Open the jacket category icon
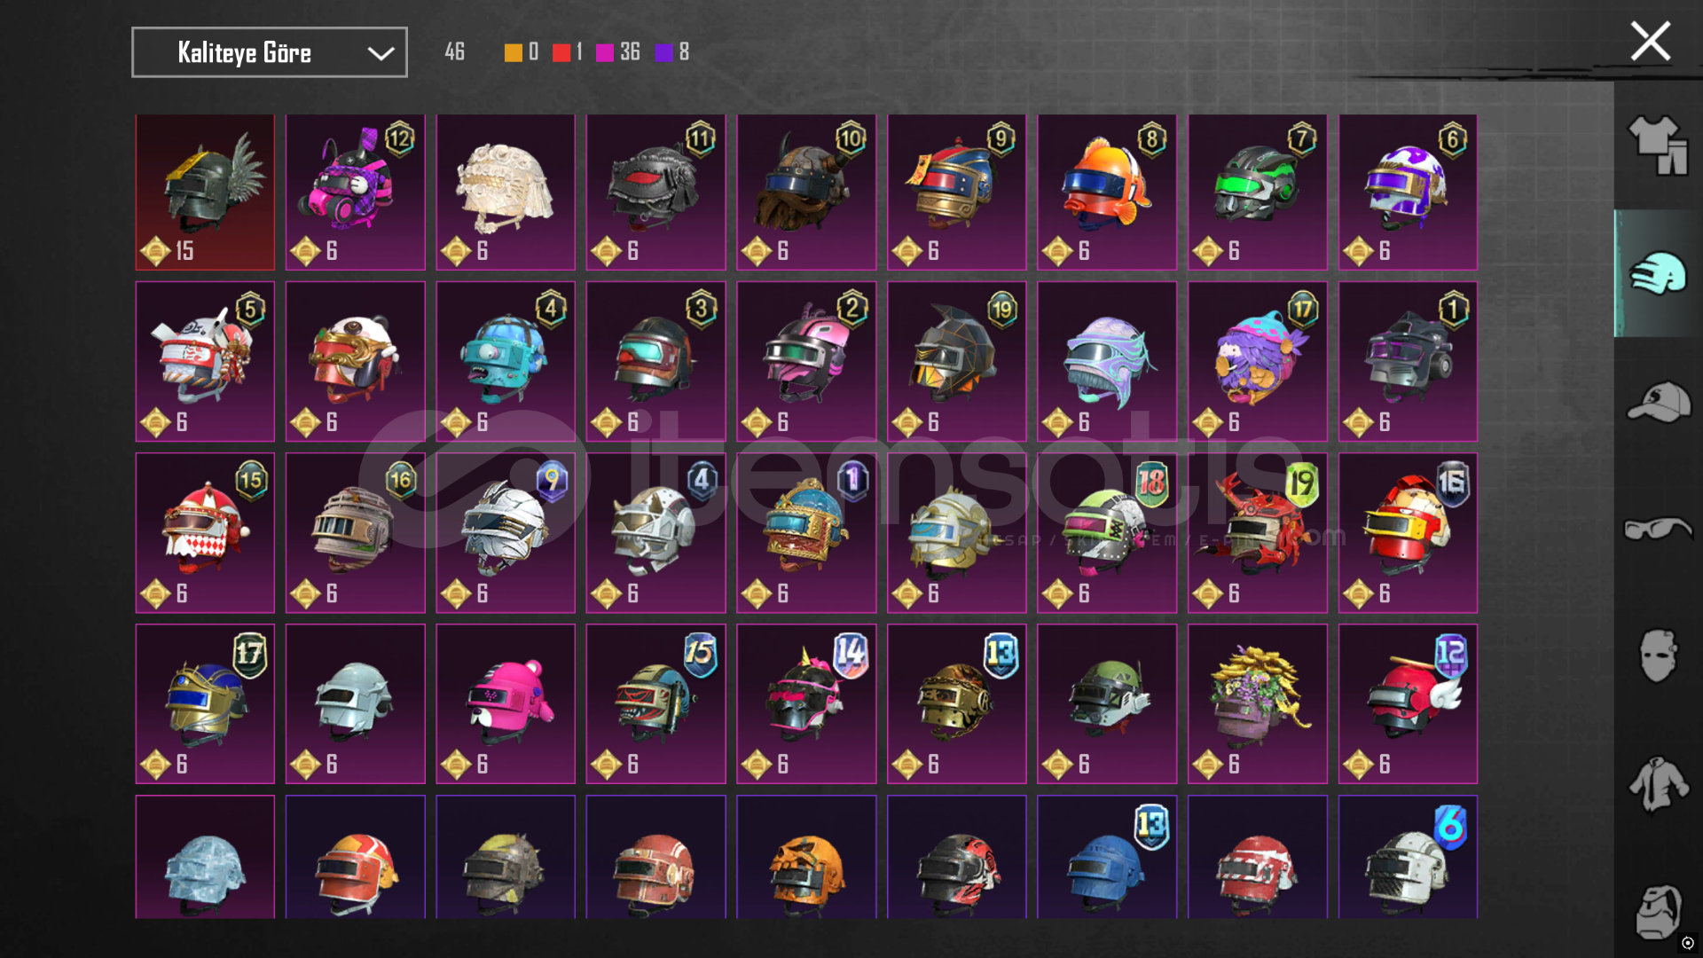The height and width of the screenshot is (958, 1703). [1658, 783]
